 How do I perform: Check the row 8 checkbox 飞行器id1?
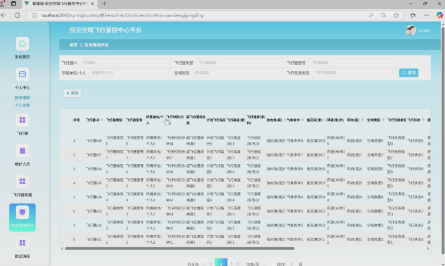click(x=62, y=240)
